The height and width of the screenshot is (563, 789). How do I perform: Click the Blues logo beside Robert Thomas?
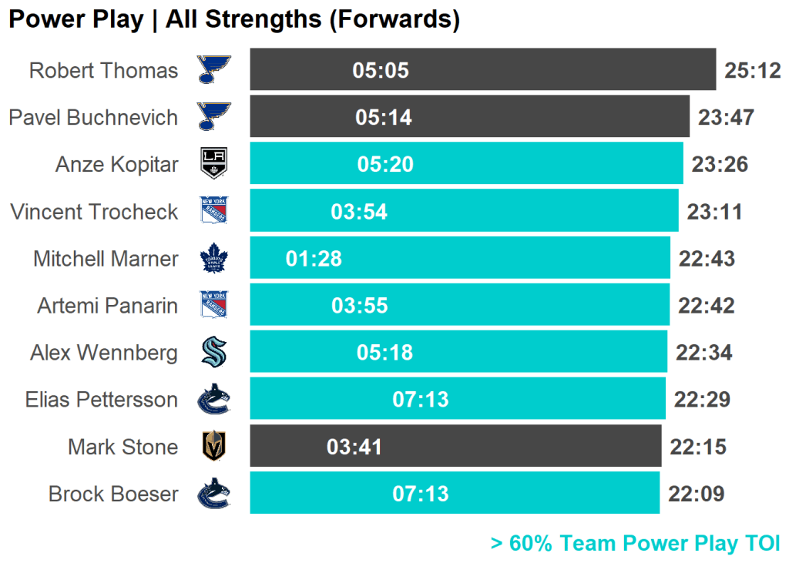pyautogui.click(x=213, y=70)
